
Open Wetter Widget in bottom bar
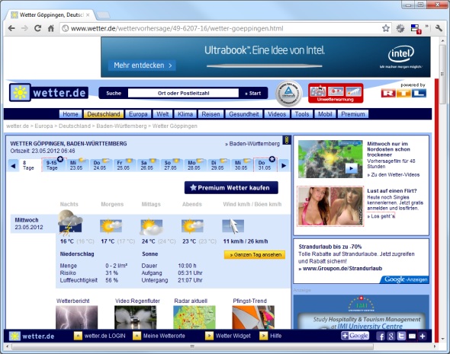pyautogui.click(x=228, y=336)
